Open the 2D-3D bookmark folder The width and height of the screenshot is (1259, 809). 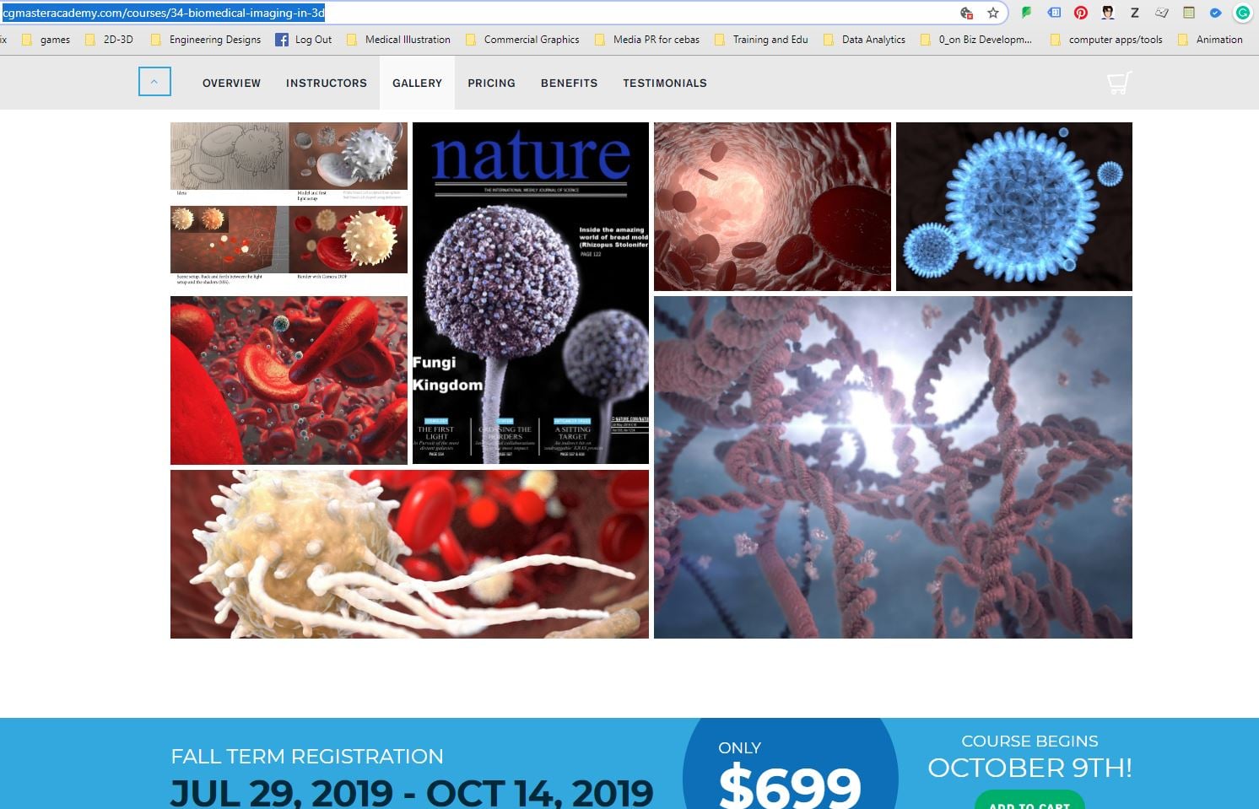point(109,40)
